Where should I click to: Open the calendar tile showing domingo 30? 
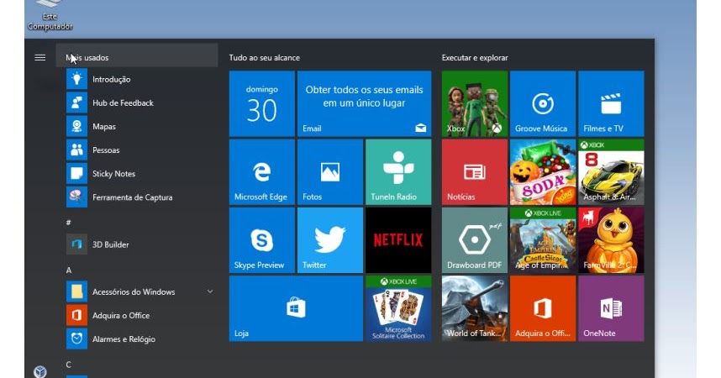pyautogui.click(x=261, y=103)
